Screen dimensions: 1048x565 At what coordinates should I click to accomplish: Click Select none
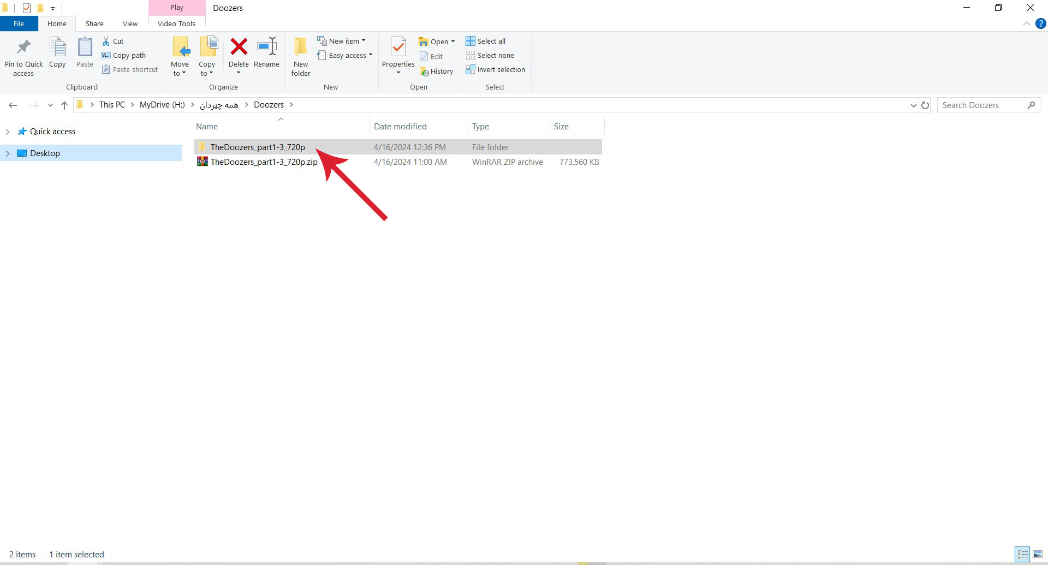(490, 55)
